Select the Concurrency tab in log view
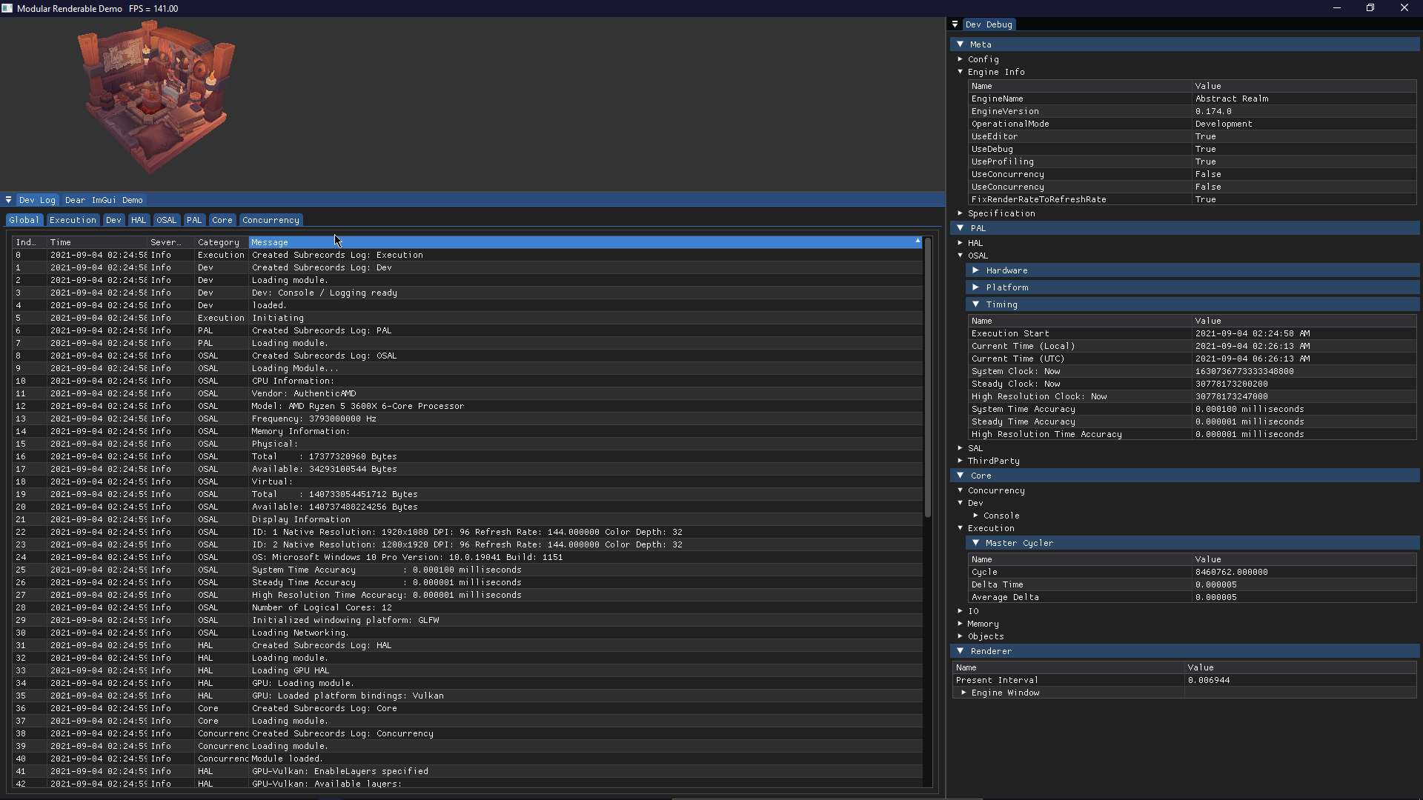 (271, 219)
